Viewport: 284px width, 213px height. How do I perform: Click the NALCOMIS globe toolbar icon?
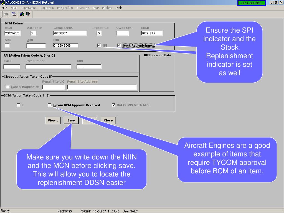22,14
